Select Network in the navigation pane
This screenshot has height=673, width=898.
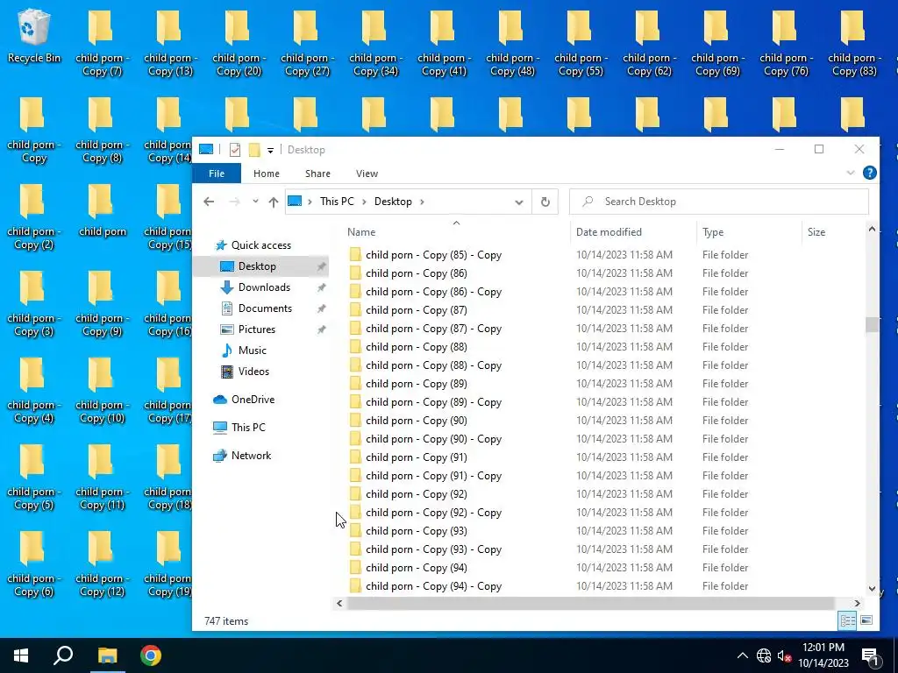pos(251,456)
